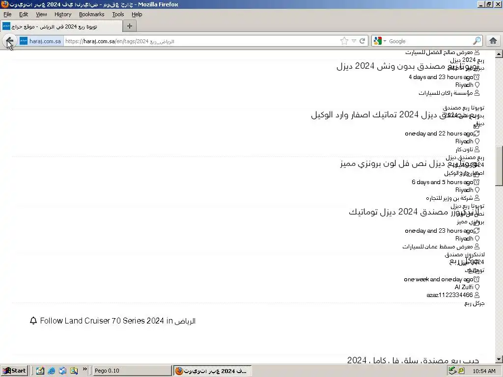Expand the quick launch overflow chevron
The width and height of the screenshot is (503, 377).
tap(84, 369)
